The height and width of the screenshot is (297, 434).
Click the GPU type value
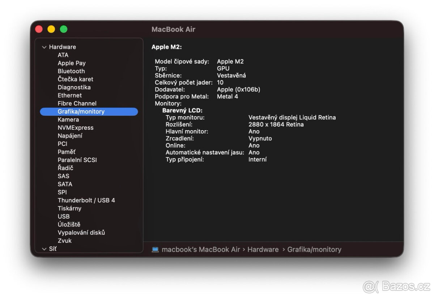click(223, 68)
